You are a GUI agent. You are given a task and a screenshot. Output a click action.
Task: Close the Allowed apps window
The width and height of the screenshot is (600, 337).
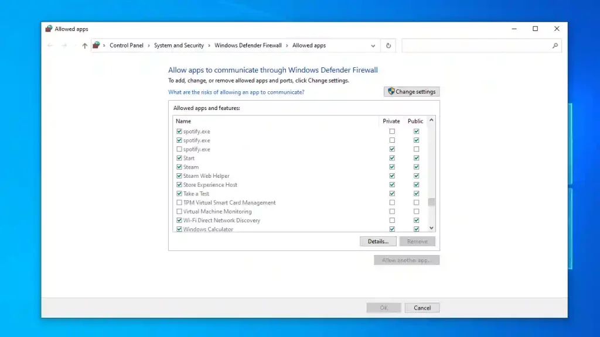(x=557, y=29)
